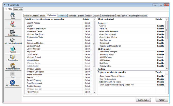The height and width of the screenshot is (106, 173).
Task: Switch to Panel de Control tab
Action: tap(31, 16)
